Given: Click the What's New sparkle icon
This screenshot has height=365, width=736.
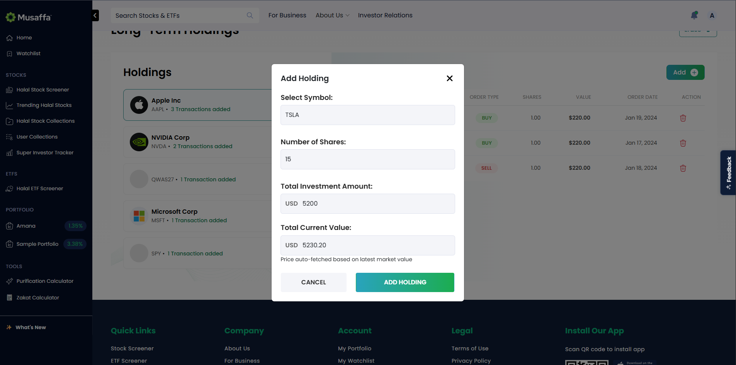Looking at the screenshot, I should point(9,328).
